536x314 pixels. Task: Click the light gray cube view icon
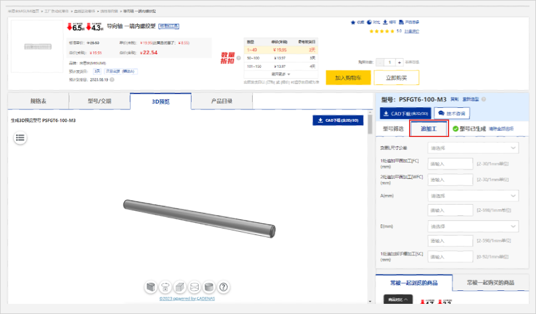click(180, 287)
